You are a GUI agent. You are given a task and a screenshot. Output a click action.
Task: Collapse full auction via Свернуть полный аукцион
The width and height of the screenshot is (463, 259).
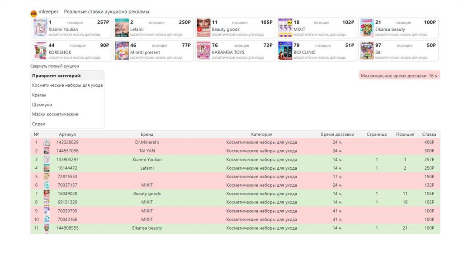(55, 66)
